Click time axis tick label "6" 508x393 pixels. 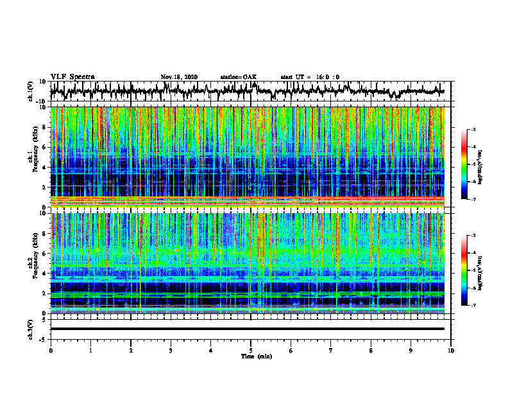click(291, 351)
